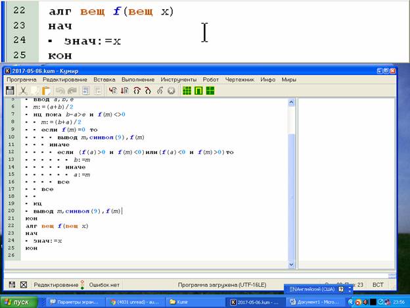
Task: Open the Выполнение menu
Action: coord(138,80)
